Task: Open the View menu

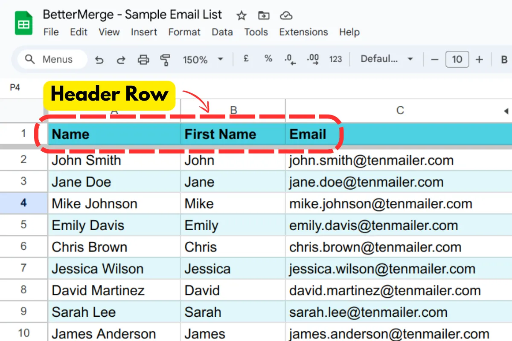Action: click(109, 32)
